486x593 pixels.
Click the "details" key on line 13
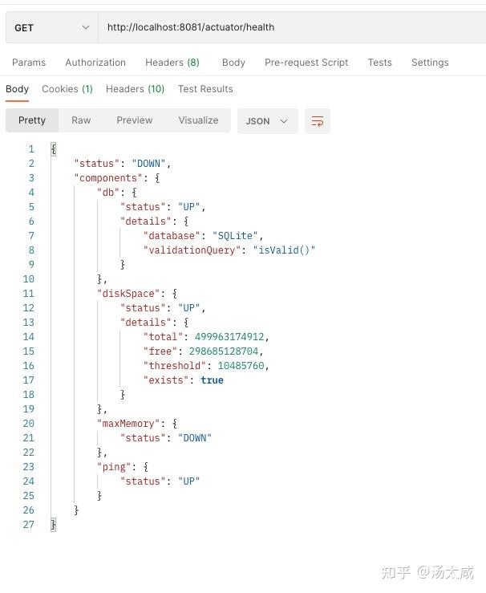tap(145, 323)
